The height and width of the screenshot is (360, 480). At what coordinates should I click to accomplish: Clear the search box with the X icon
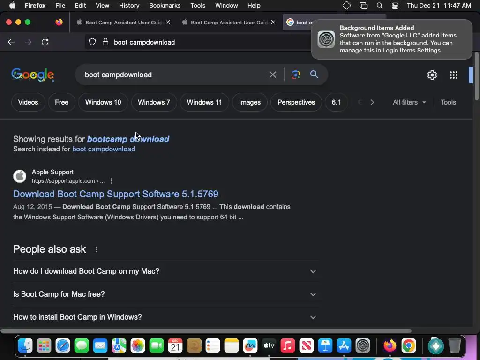[x=272, y=75]
